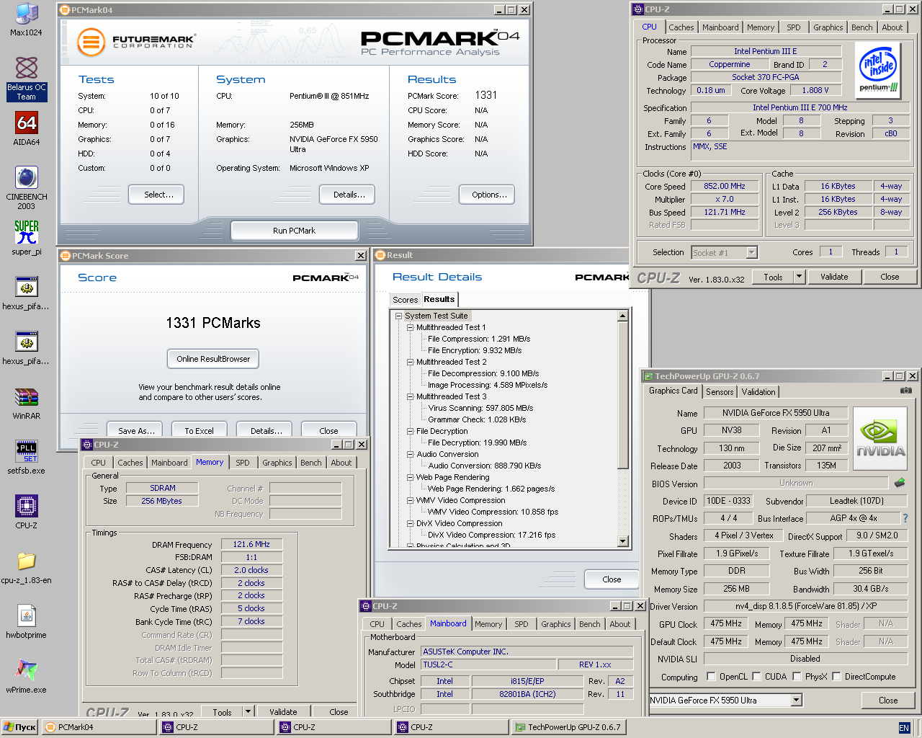Click the Bus Interface question mark icon

coord(905,518)
